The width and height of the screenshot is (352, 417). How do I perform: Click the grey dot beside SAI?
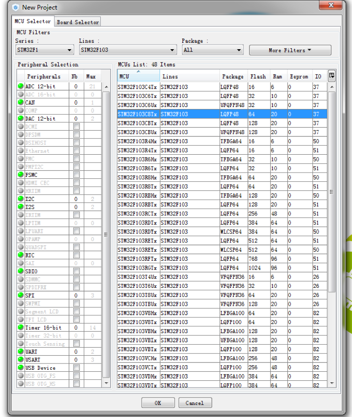20,263
